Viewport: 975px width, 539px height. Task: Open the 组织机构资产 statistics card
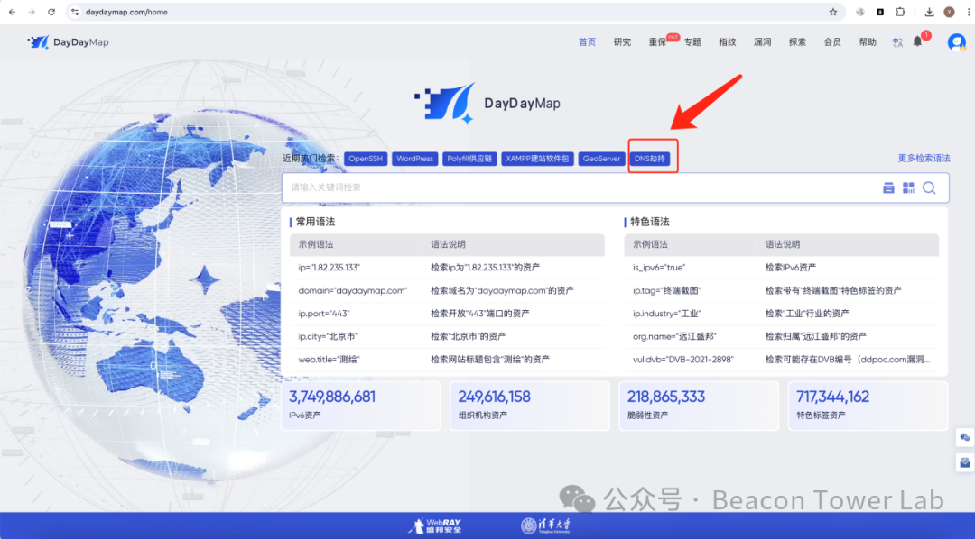(530, 406)
